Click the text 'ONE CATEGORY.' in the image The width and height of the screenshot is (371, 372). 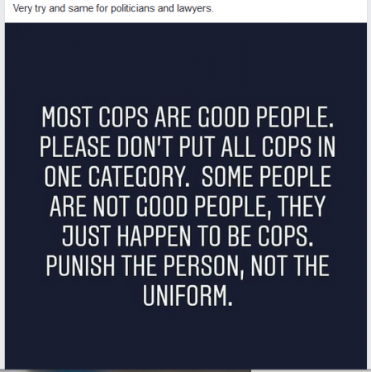117,176
